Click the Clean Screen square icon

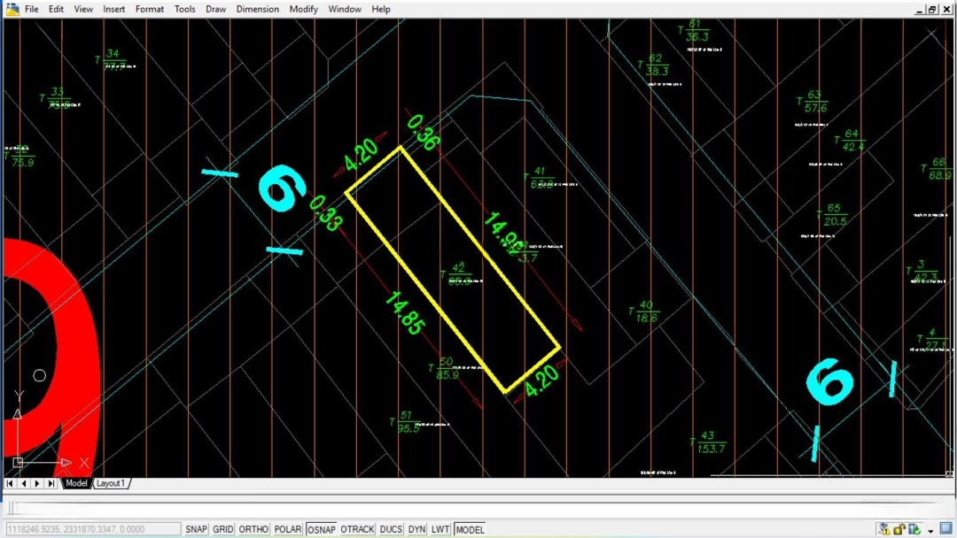pyautogui.click(x=945, y=529)
